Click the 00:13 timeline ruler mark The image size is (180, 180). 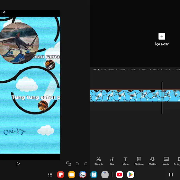coord(167,69)
